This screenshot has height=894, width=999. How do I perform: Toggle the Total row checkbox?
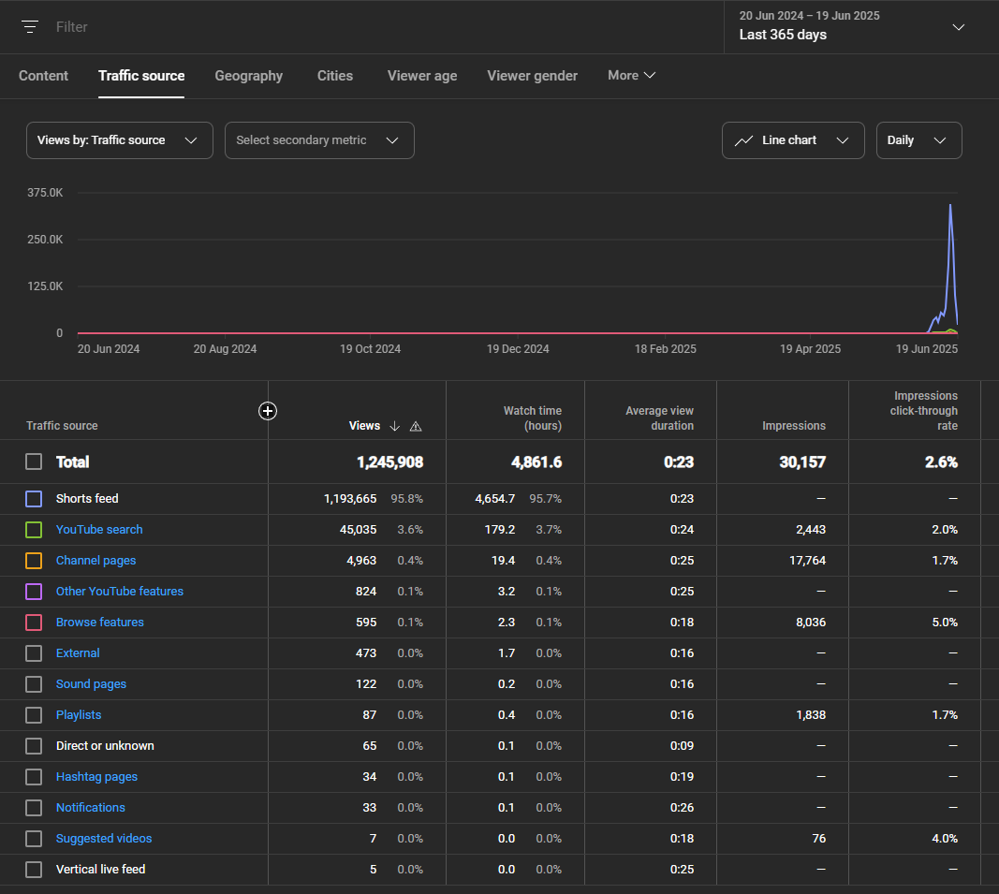coord(34,462)
